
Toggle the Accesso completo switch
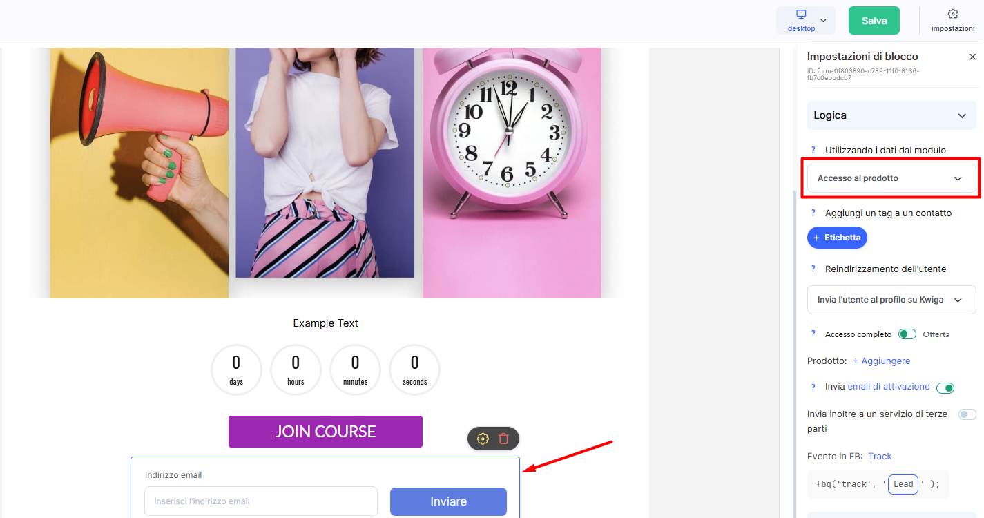click(907, 334)
